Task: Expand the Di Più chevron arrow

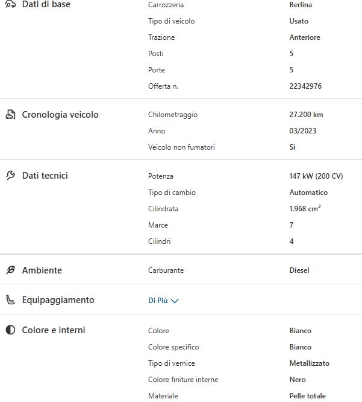Action: 175,301
